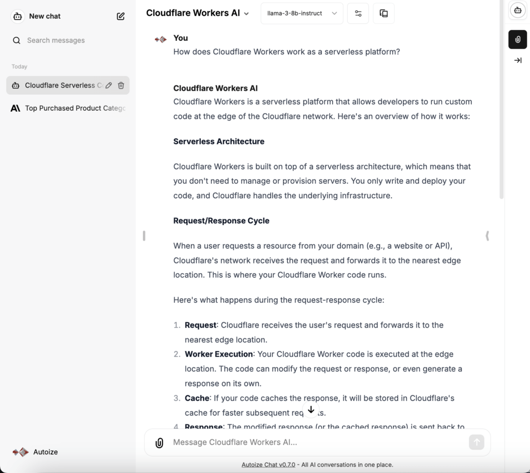Click the send message up-arrow button
This screenshot has height=473, width=530.
coord(477,442)
